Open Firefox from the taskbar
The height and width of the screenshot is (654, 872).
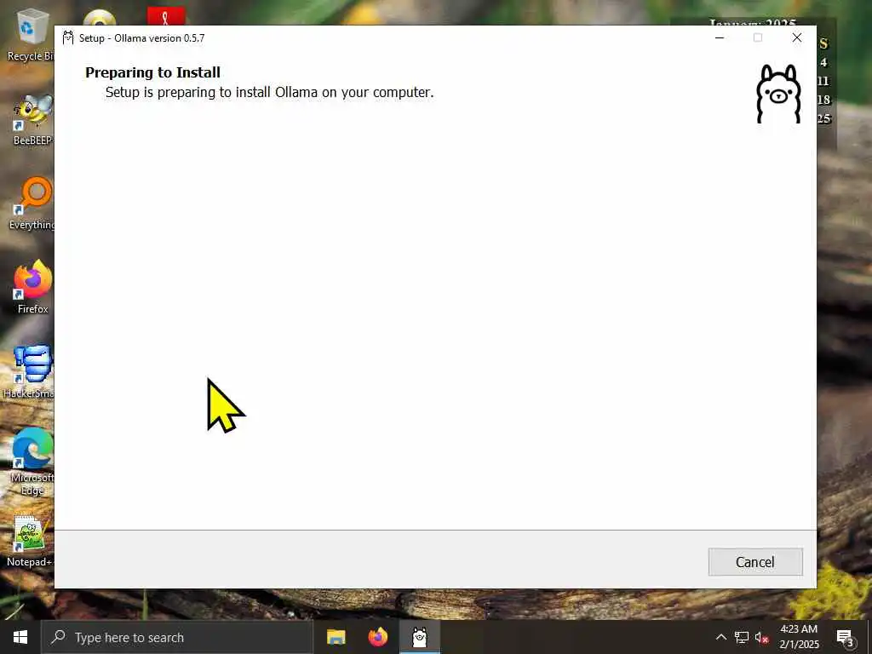click(378, 637)
